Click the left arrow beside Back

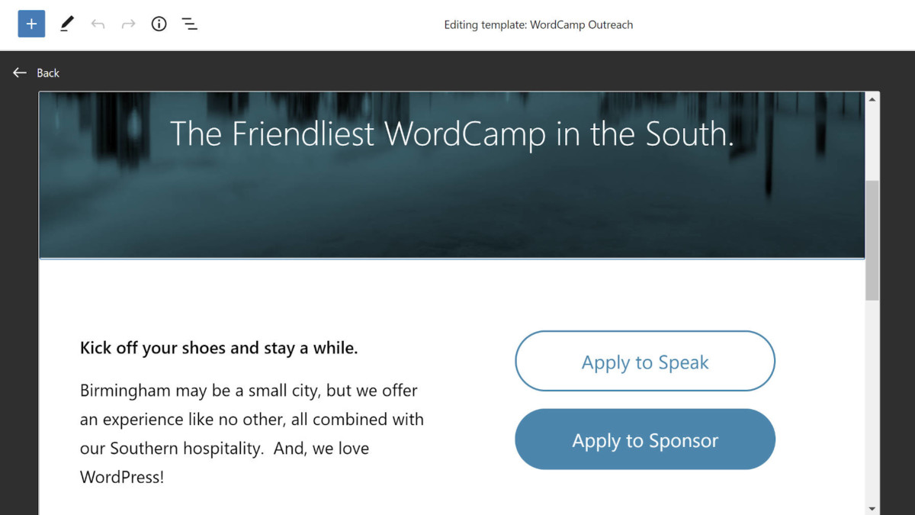pos(20,72)
